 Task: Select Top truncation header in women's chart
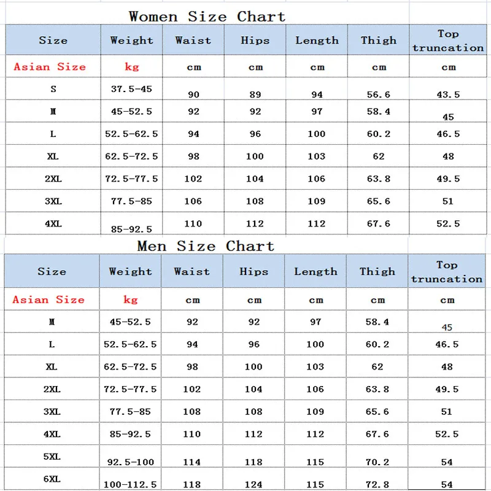(448, 41)
